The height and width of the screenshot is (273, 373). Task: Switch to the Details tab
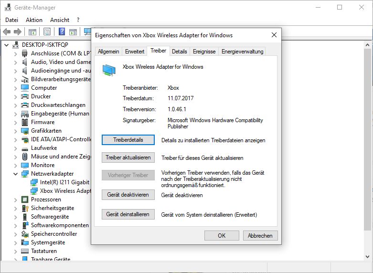pos(180,52)
